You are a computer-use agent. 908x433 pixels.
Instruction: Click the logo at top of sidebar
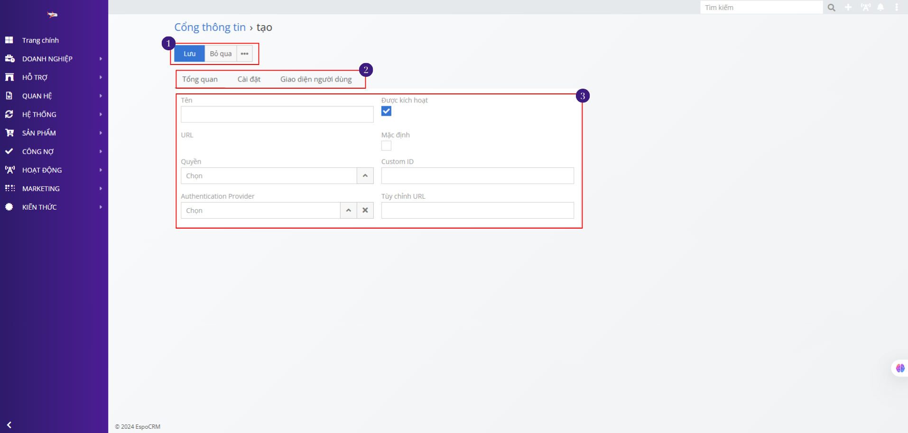pyautogui.click(x=52, y=15)
